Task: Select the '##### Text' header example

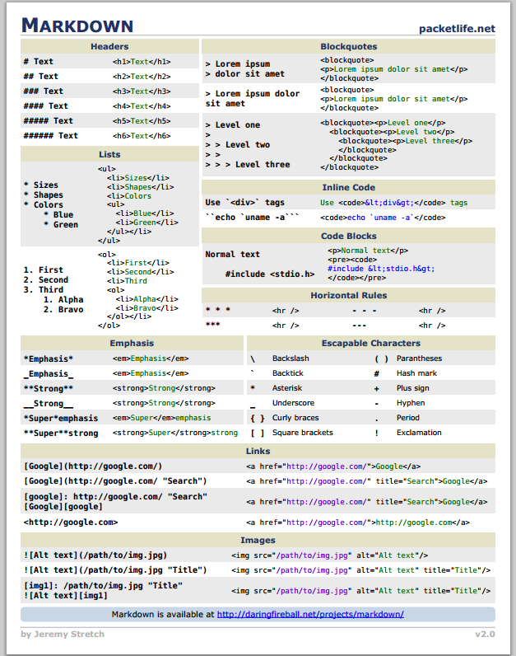Action: [49, 121]
